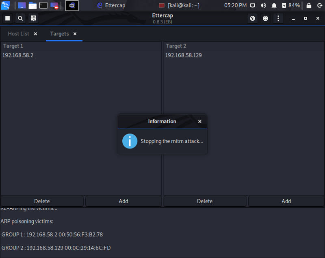This screenshot has width=325, height=258.
Task: Add a host to Target 2
Action: (x=286, y=201)
